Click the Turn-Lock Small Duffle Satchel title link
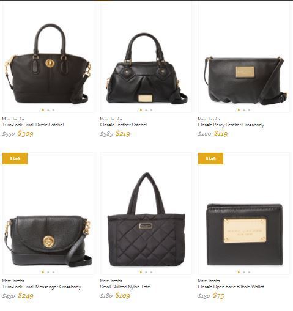 (33, 125)
